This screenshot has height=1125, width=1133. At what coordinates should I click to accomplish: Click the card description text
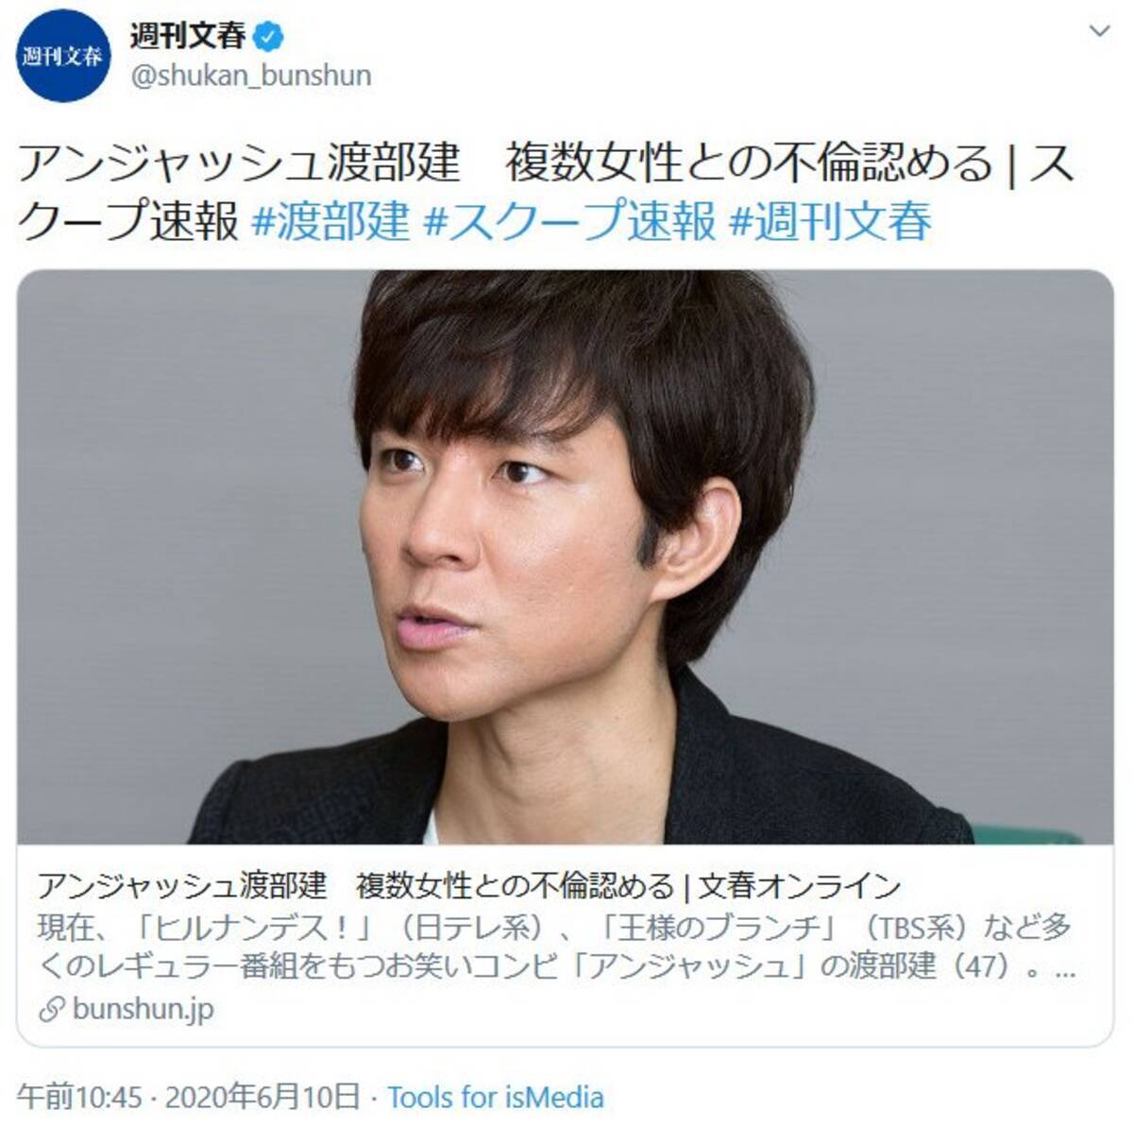point(556,947)
